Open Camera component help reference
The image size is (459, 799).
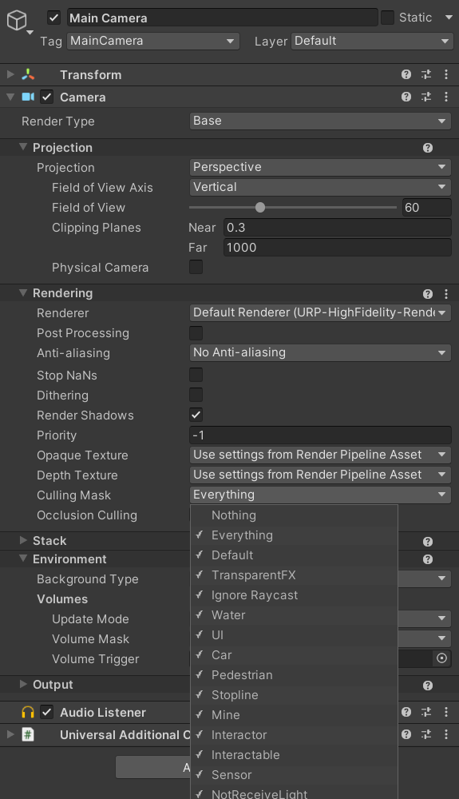[x=406, y=97]
